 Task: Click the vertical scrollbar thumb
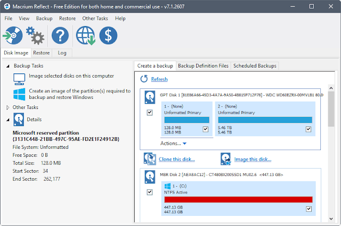coord(331,109)
